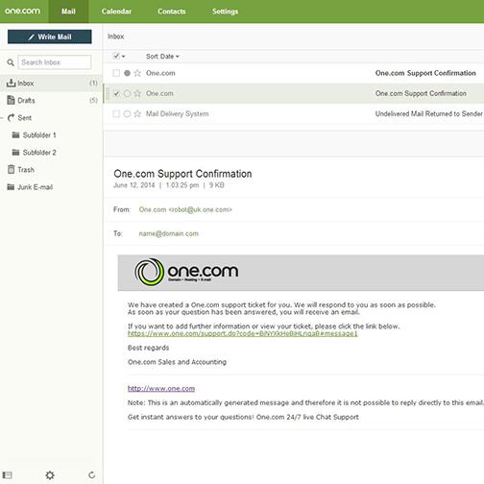The height and width of the screenshot is (484, 484).
Task: Focus the Search Inbox field
Action: point(55,62)
